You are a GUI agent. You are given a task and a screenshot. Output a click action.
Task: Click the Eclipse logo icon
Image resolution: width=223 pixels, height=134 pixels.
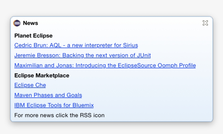click(17, 23)
